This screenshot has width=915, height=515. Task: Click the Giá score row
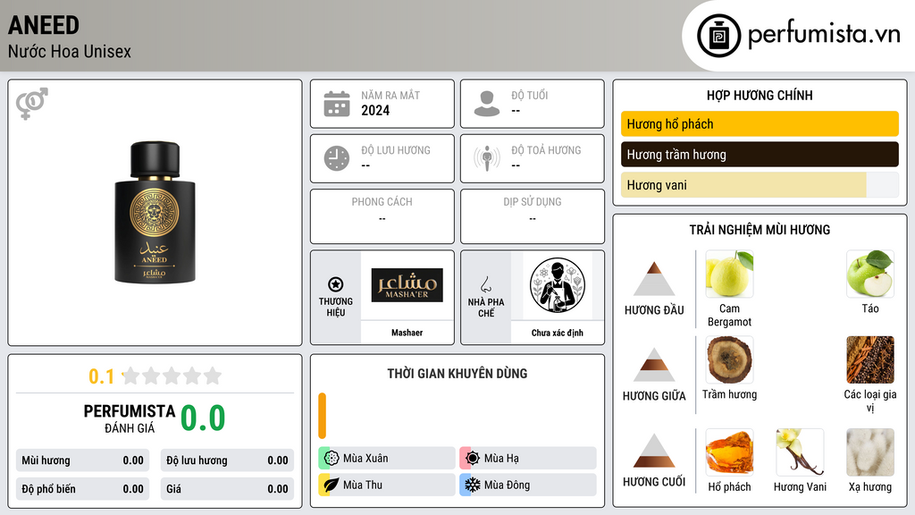[227, 489]
